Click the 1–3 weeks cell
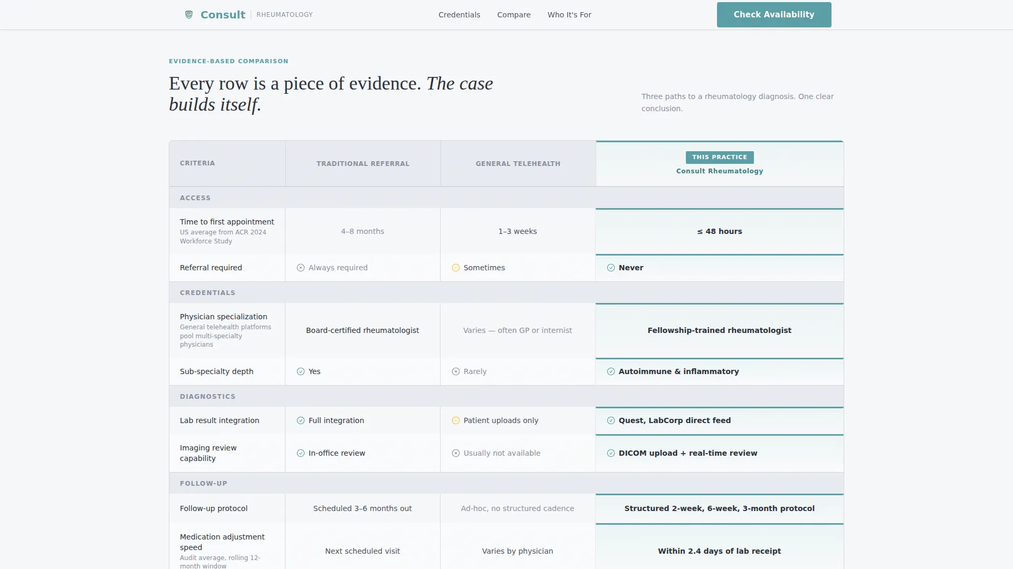Screen dimensions: 1013x569 pyautogui.click(x=518, y=231)
